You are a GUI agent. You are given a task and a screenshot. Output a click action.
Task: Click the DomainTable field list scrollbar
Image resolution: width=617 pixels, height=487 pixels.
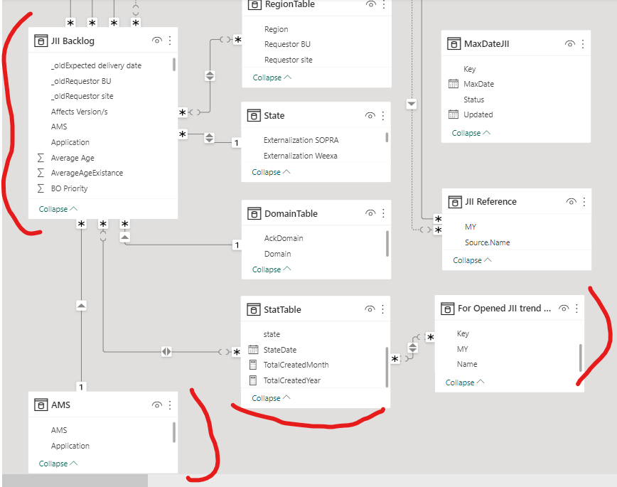tap(387, 243)
